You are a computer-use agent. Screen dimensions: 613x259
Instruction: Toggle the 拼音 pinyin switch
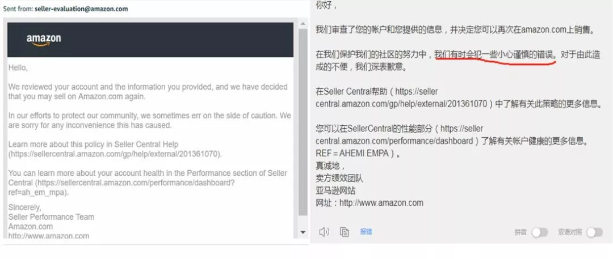pyautogui.click(x=539, y=232)
